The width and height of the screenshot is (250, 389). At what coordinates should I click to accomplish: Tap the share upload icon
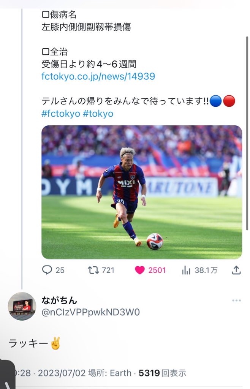(x=236, y=270)
